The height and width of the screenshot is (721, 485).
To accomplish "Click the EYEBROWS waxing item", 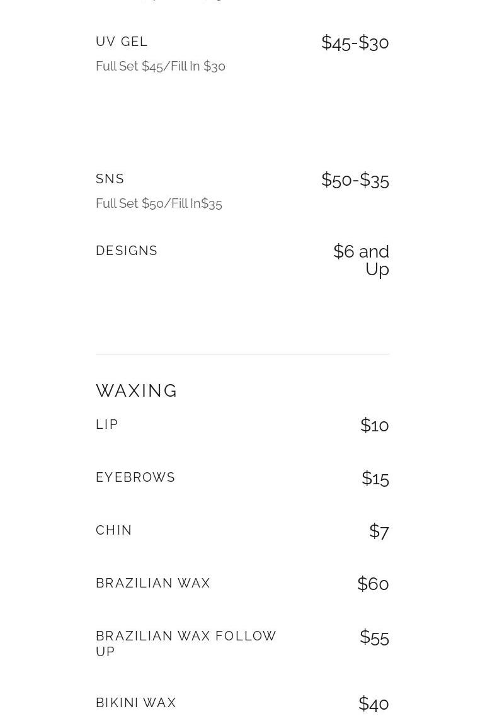I will (135, 477).
